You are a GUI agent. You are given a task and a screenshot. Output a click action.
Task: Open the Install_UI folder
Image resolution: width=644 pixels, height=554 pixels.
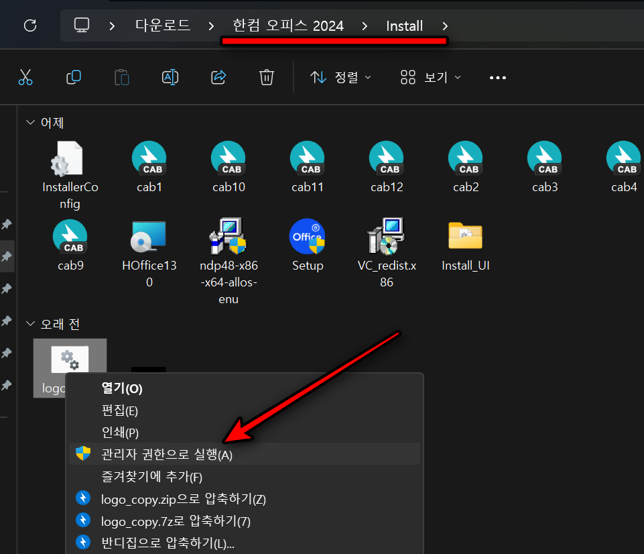pyautogui.click(x=465, y=247)
